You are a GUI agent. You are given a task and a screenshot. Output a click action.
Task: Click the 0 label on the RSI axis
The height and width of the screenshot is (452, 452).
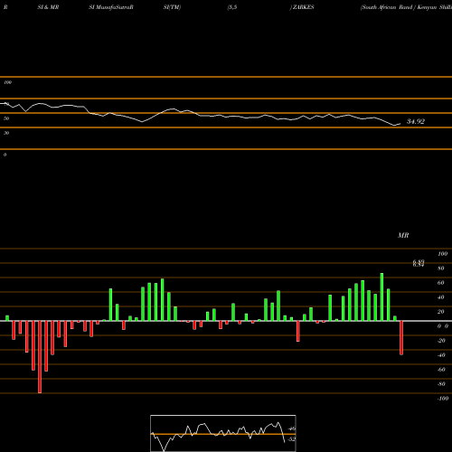(x=5, y=155)
